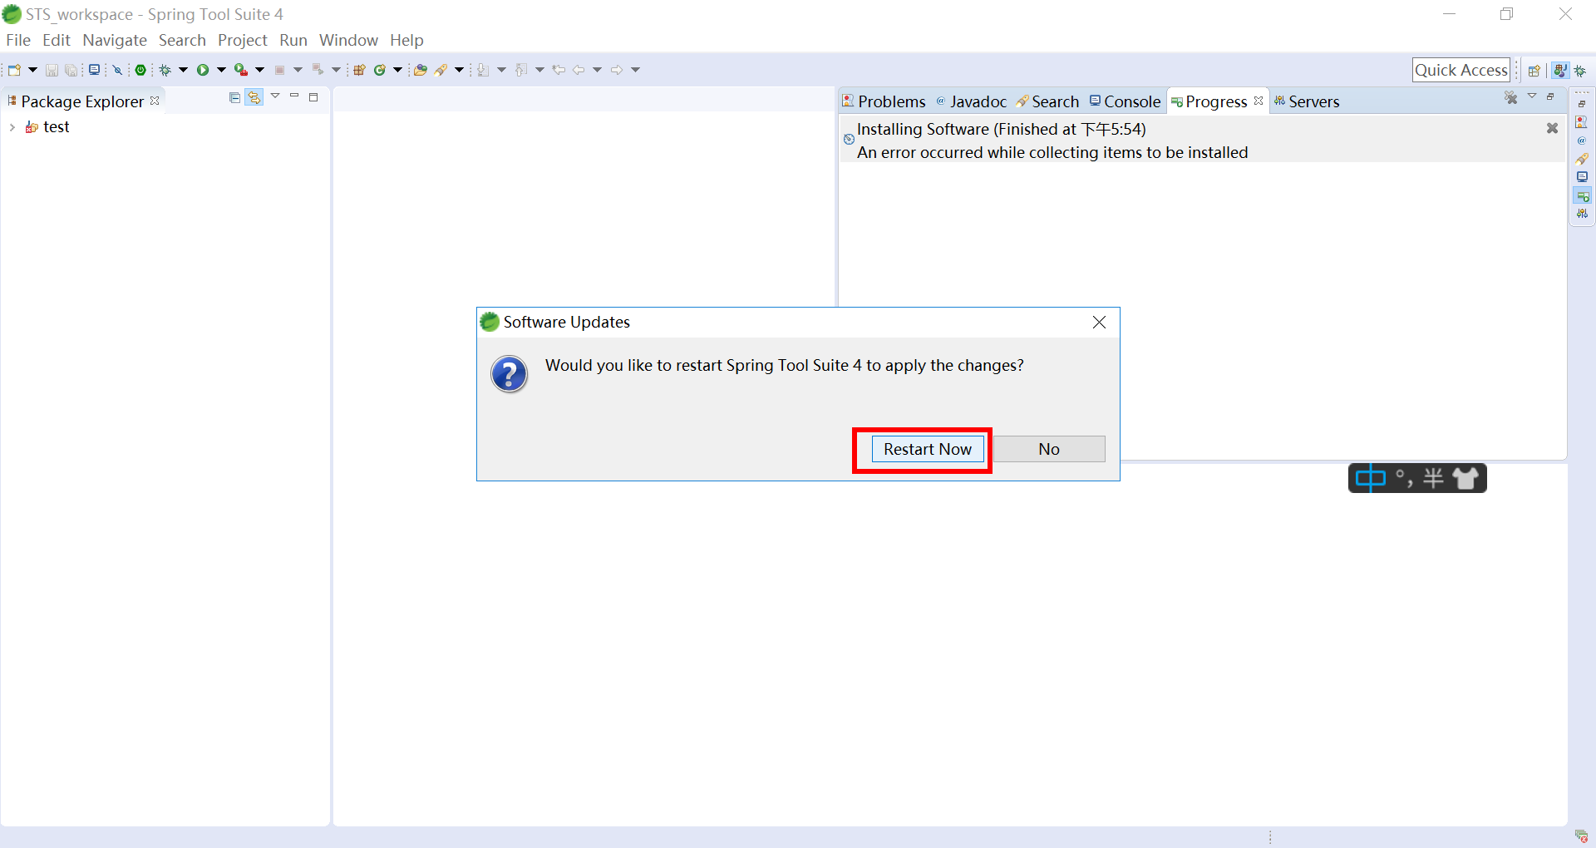Image resolution: width=1596 pixels, height=848 pixels.
Task: Click the Search flashlight toolbar icon
Action: click(x=441, y=70)
